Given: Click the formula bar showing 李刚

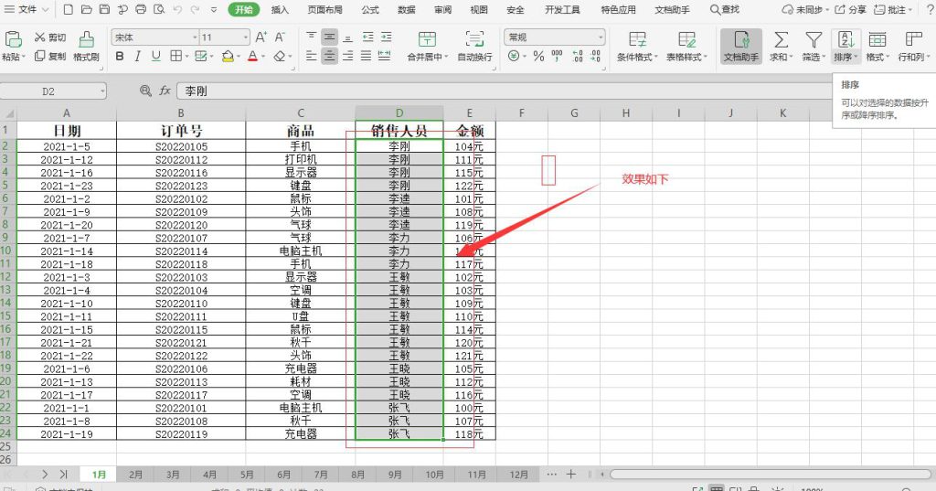Looking at the screenshot, I should tap(505, 91).
